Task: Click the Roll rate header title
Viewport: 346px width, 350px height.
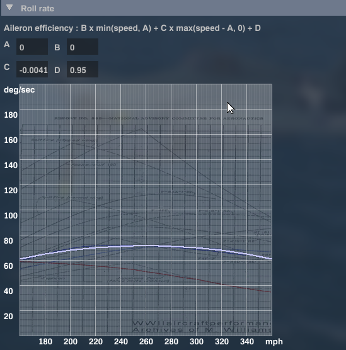Action: tap(38, 8)
